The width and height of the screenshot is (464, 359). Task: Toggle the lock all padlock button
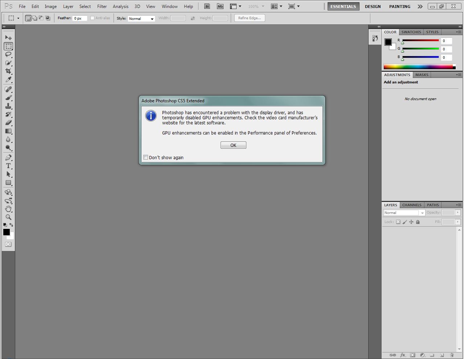(418, 222)
